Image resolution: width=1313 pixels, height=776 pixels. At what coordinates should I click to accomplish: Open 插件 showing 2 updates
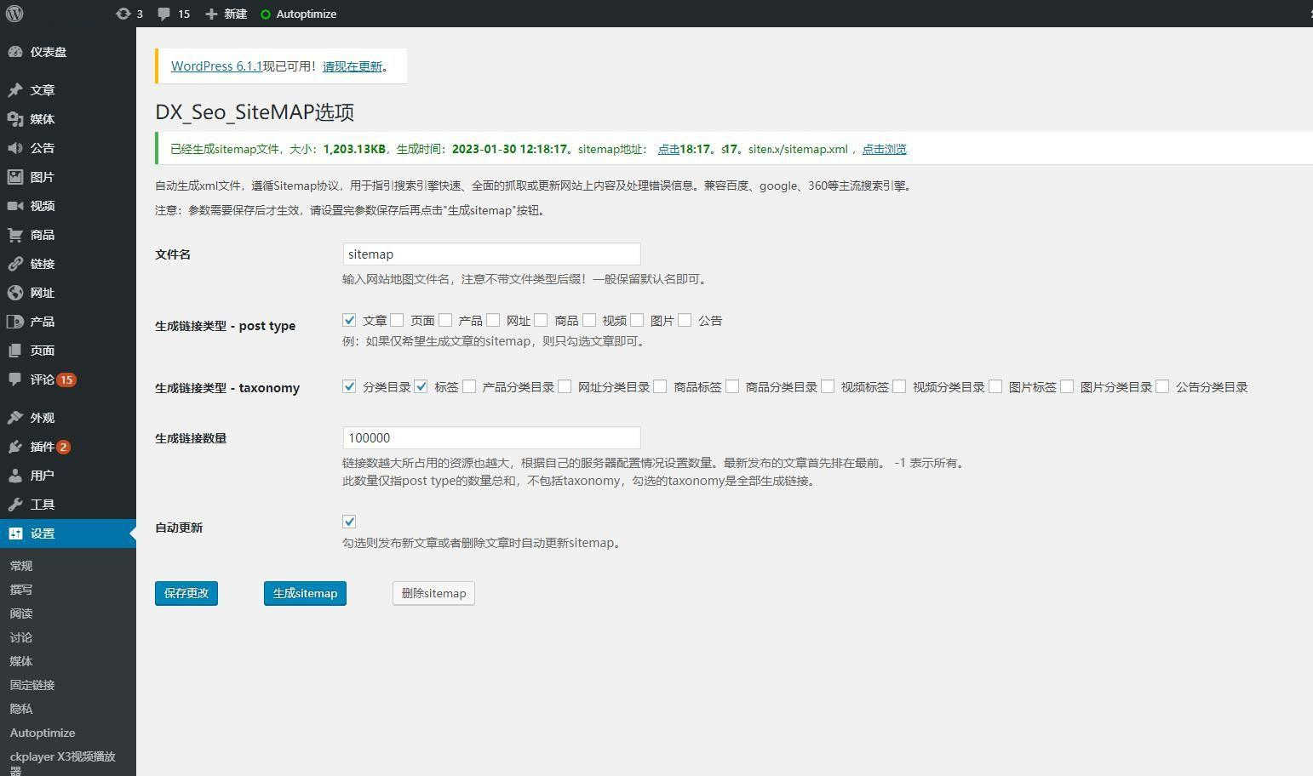tap(41, 446)
